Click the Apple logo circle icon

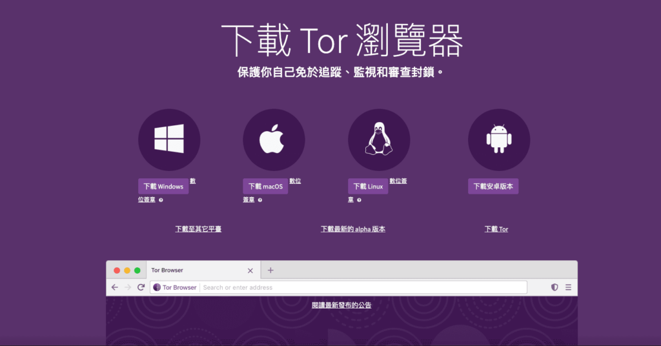[274, 140]
